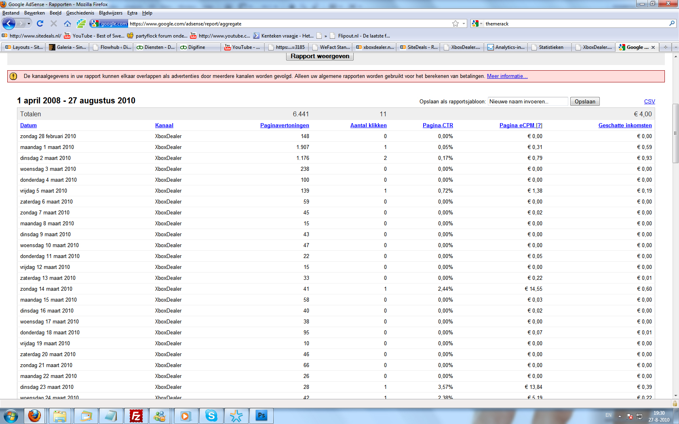Screen dimensions: 679x424
Task: Open the Extra menu
Action: tap(132, 13)
